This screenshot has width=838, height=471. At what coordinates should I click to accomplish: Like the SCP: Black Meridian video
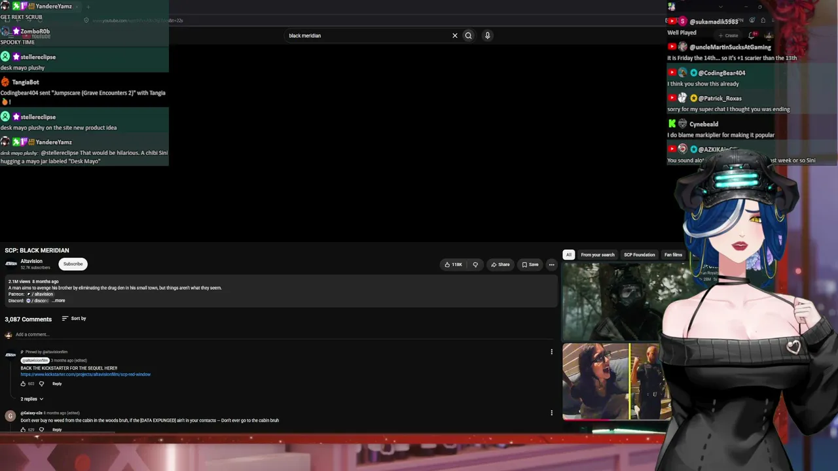click(x=453, y=264)
